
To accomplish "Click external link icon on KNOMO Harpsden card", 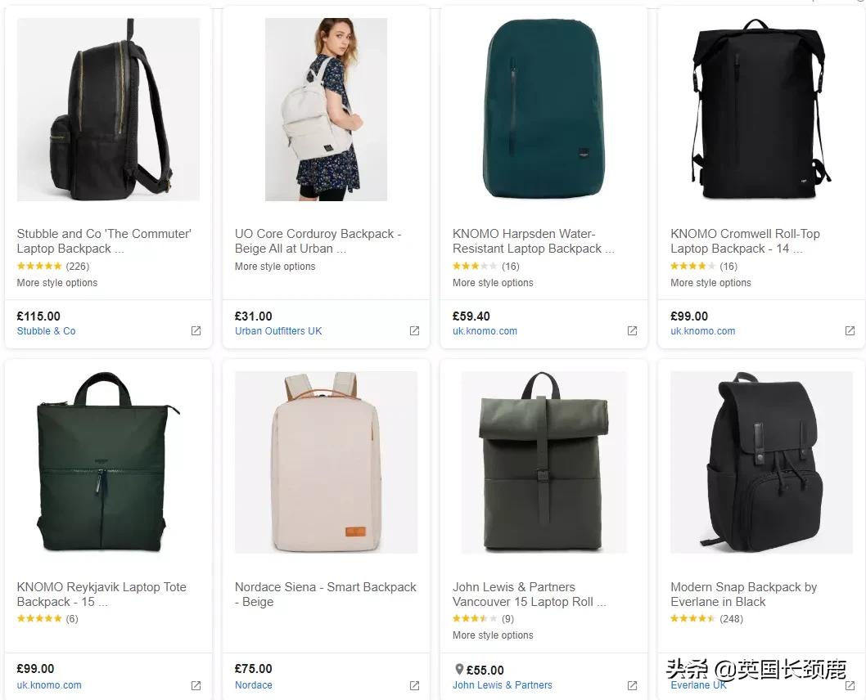I will pyautogui.click(x=632, y=331).
